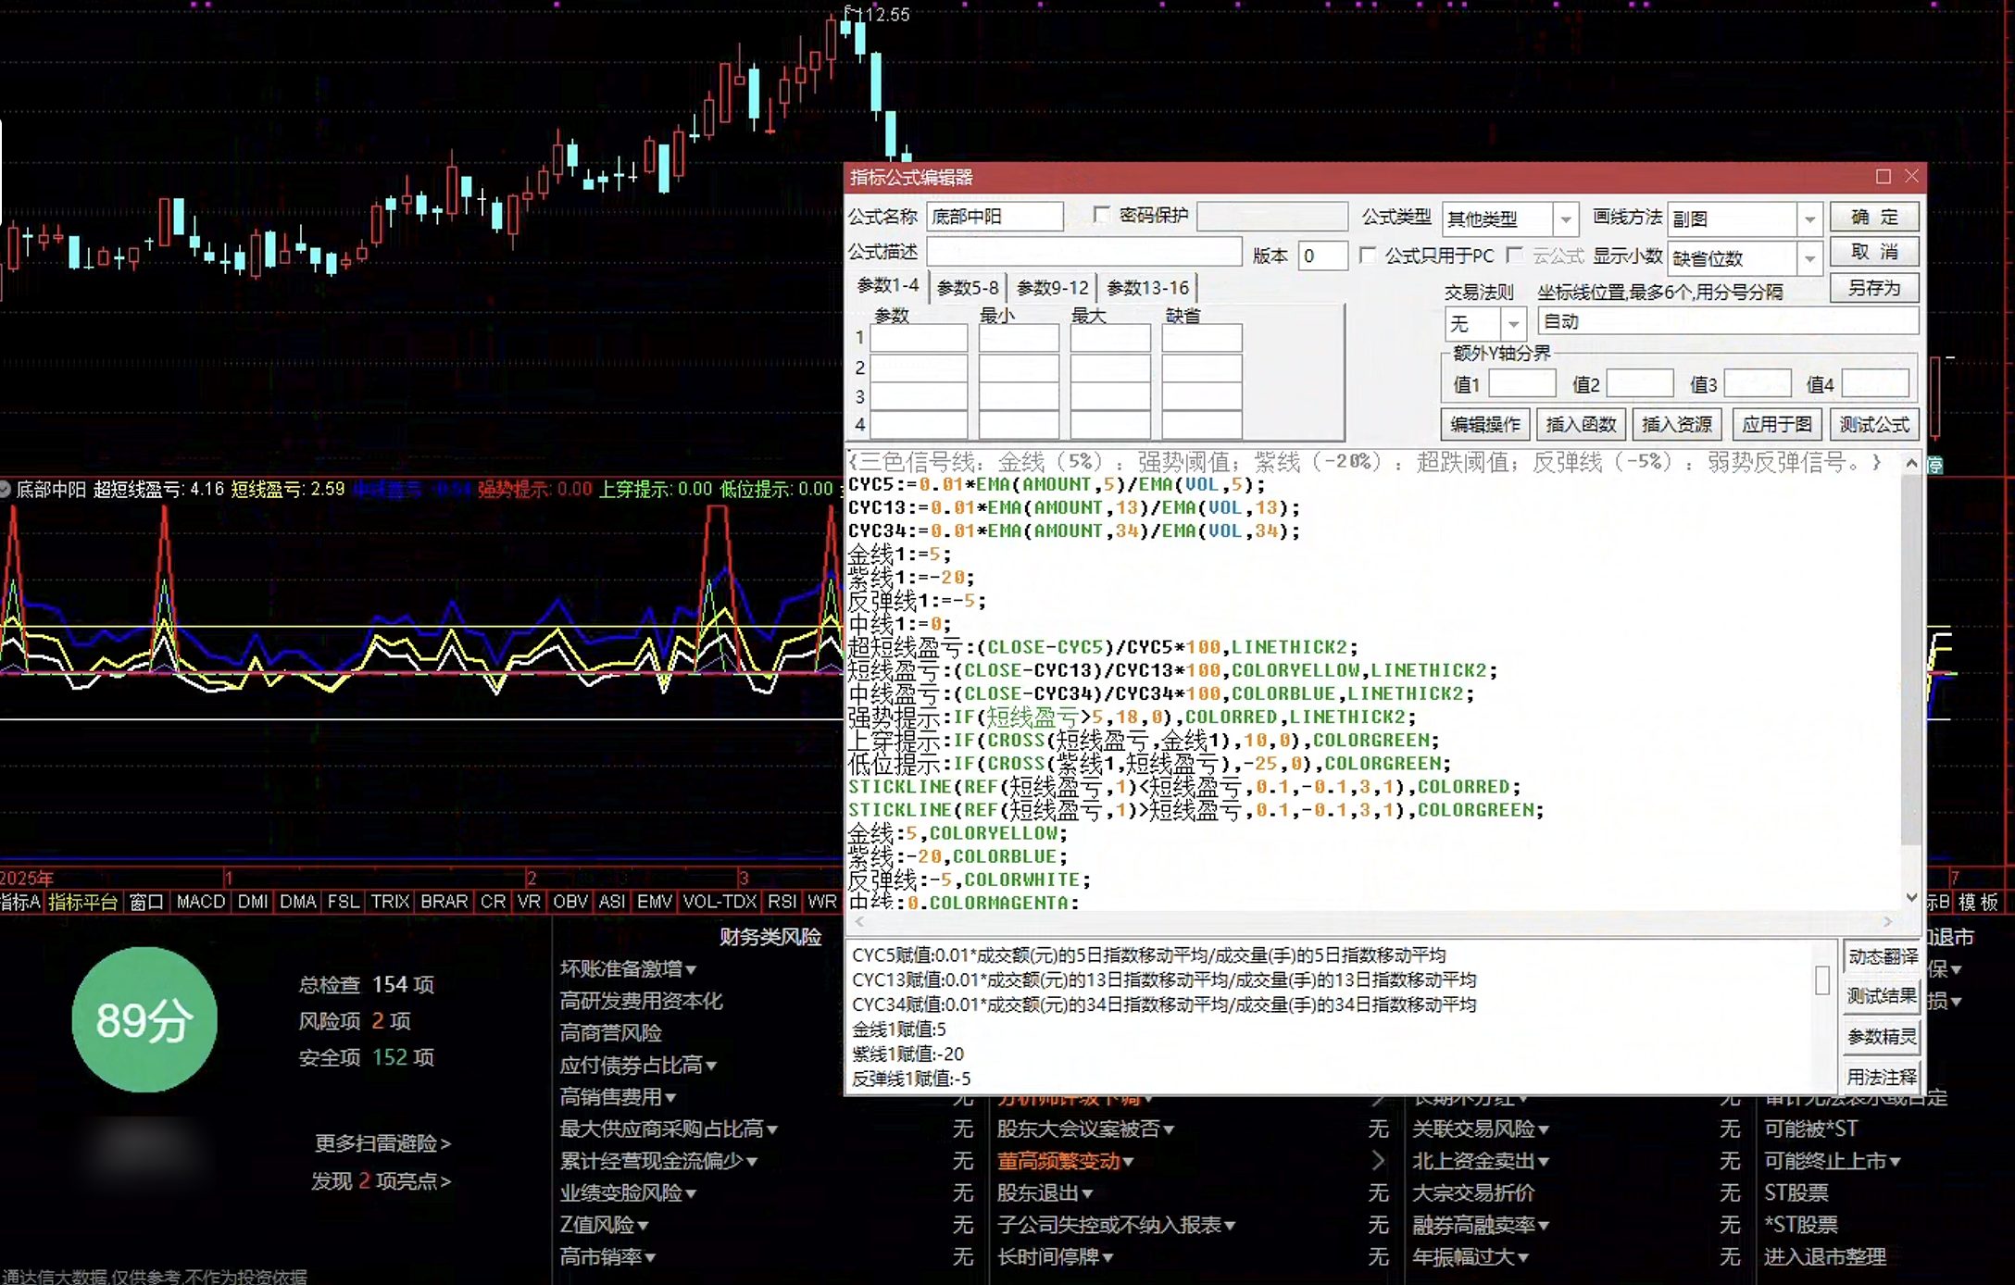Click 编辑操作 button
The height and width of the screenshot is (1285, 2015).
[1485, 425]
